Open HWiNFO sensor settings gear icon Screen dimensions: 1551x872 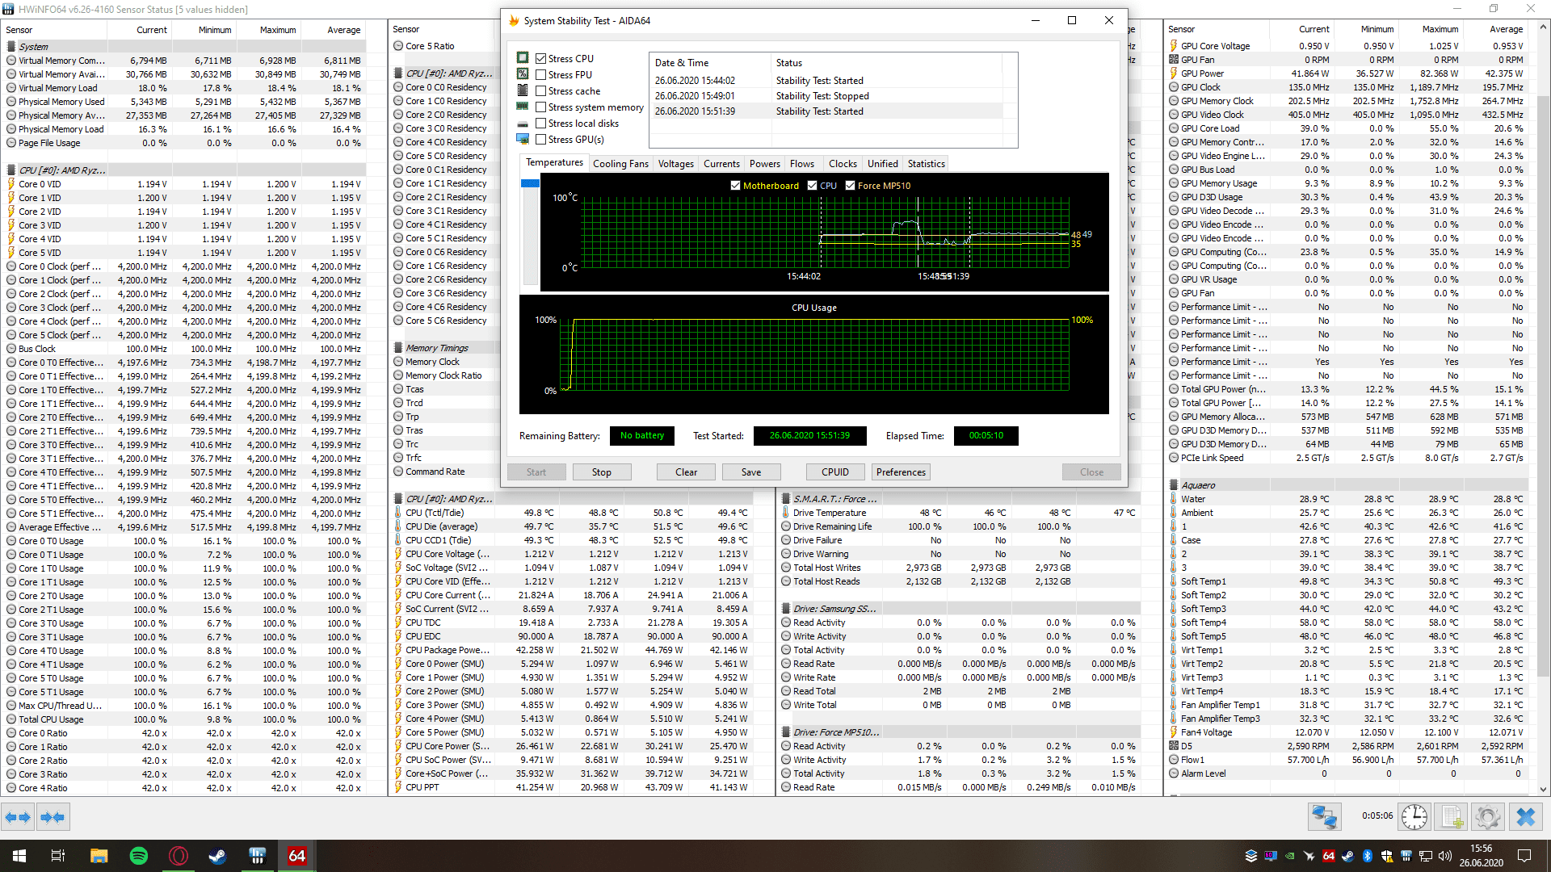pos(1487,817)
